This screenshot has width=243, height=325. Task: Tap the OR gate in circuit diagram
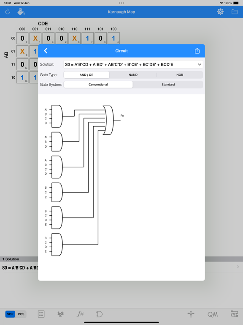click(108, 120)
